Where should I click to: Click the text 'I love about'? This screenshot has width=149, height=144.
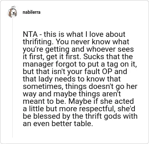pos(105,34)
